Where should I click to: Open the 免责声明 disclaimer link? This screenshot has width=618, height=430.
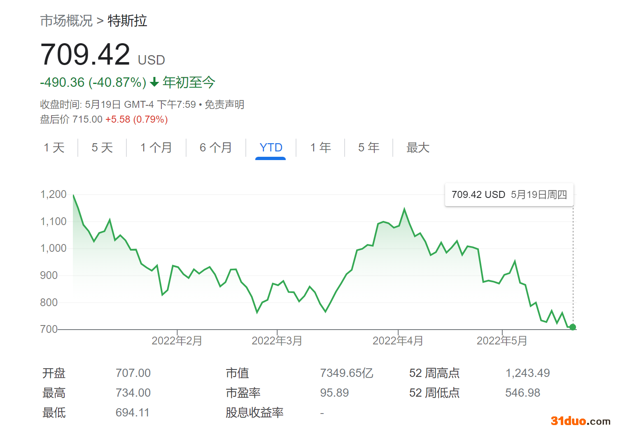tap(224, 105)
